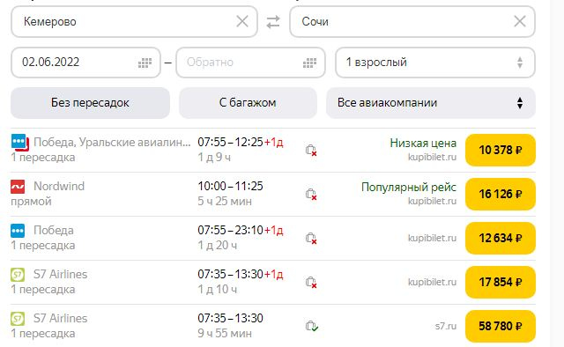This screenshot has height=347, width=564.
Task: Open calendar for 02.06.2022 departure date
Action: point(145,63)
